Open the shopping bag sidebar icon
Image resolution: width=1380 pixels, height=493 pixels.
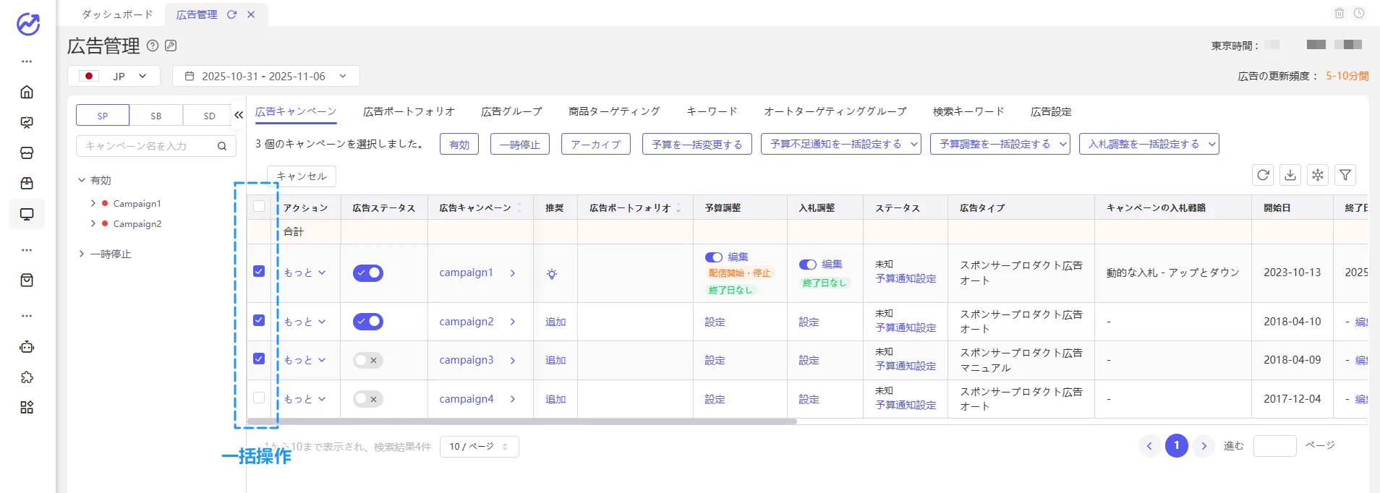pyautogui.click(x=27, y=280)
